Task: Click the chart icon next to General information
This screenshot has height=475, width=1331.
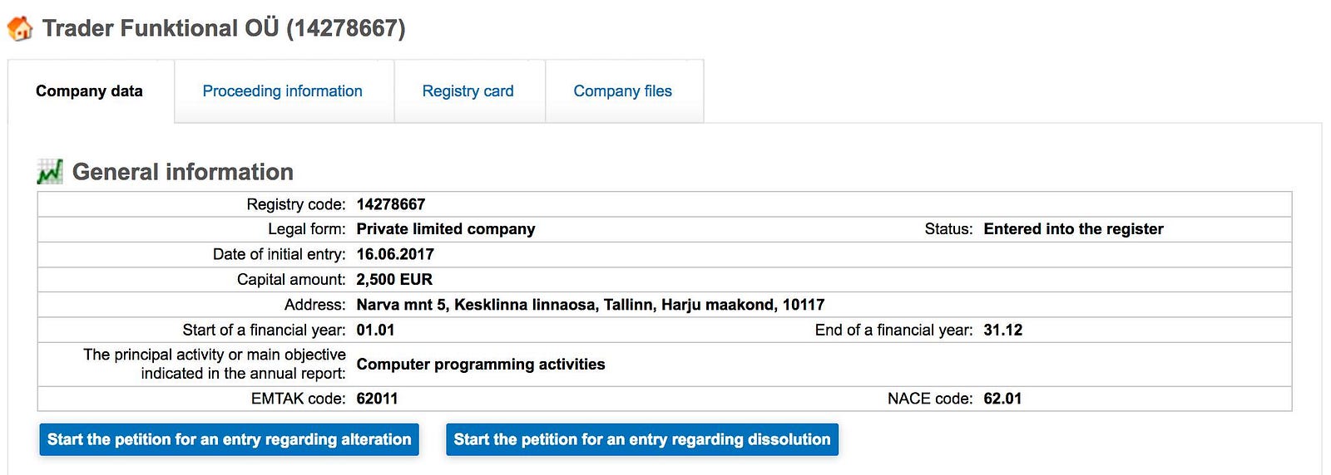Action: click(x=50, y=172)
